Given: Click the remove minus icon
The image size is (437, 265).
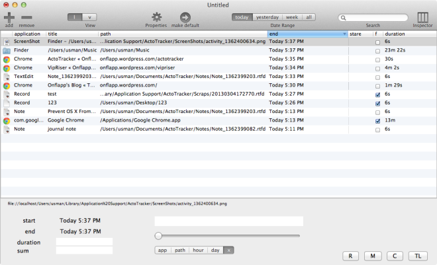Looking at the screenshot, I should point(26,18).
